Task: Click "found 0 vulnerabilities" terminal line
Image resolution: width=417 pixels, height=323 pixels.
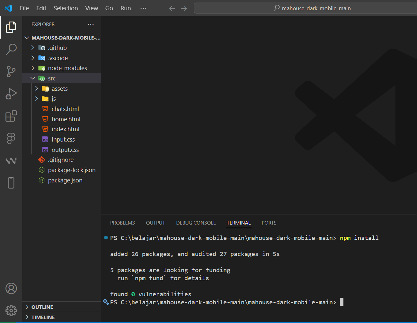Action: [151, 294]
